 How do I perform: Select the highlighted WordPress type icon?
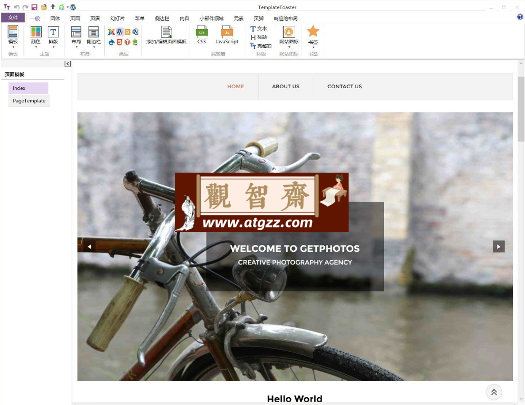pos(119,32)
